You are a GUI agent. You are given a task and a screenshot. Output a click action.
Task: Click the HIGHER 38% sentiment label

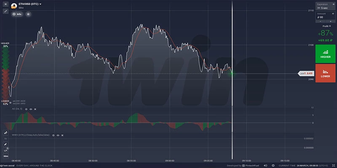5,45
